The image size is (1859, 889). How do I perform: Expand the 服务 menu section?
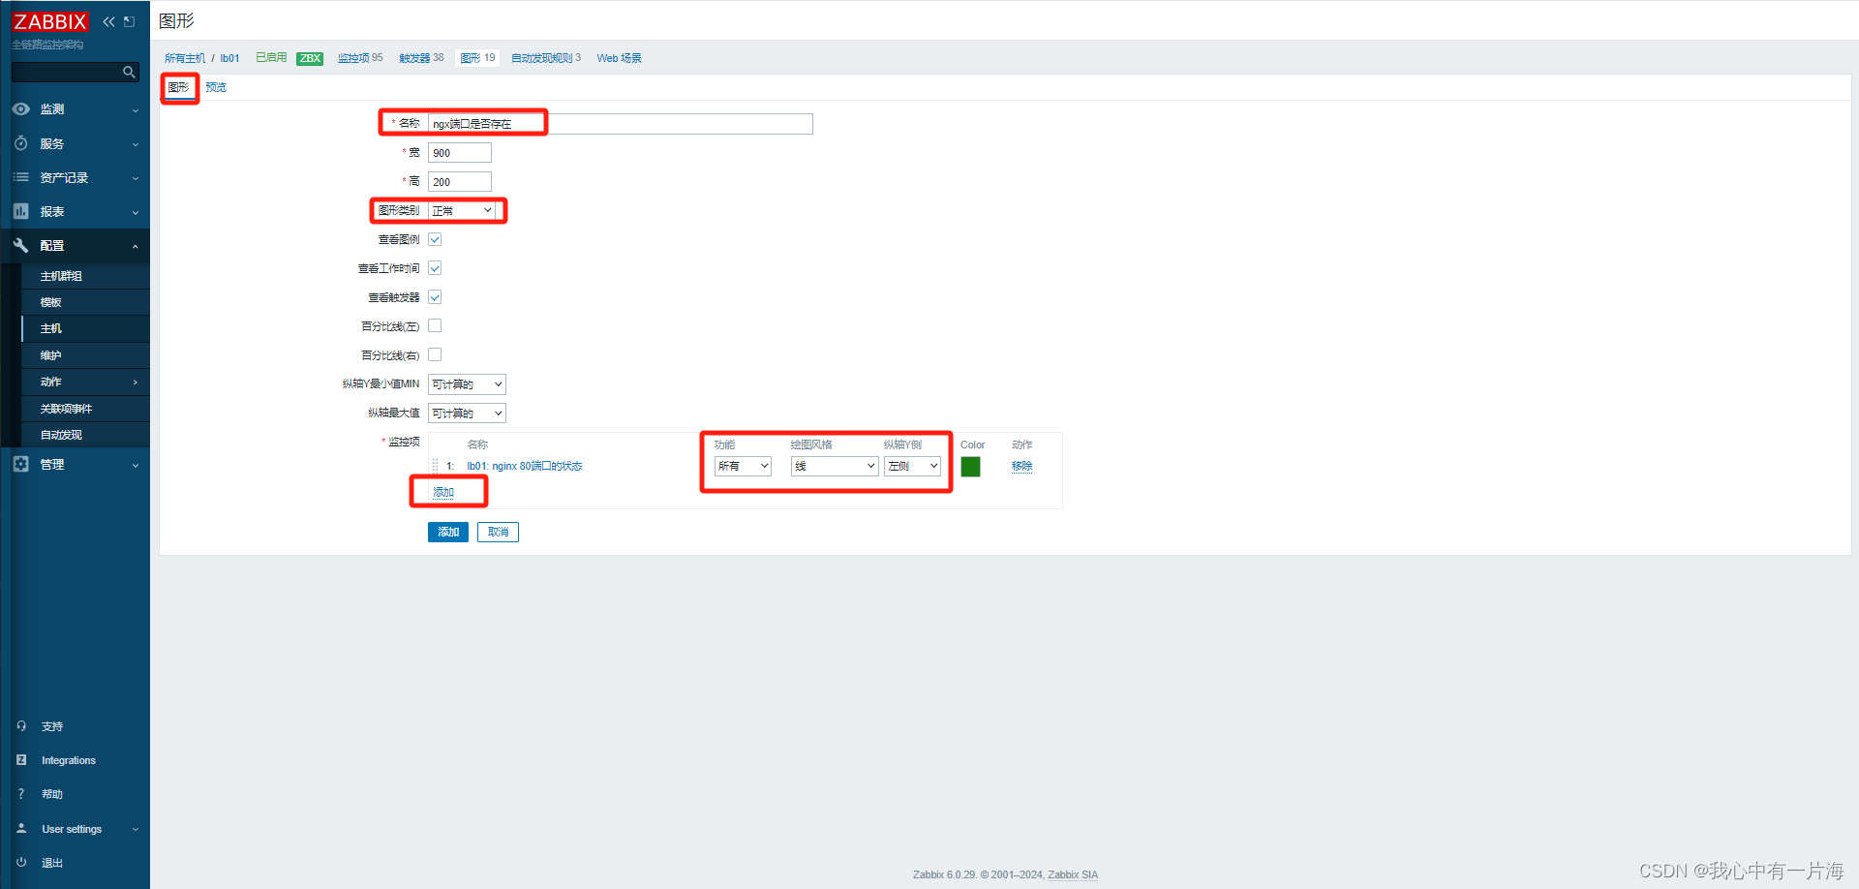point(135,144)
